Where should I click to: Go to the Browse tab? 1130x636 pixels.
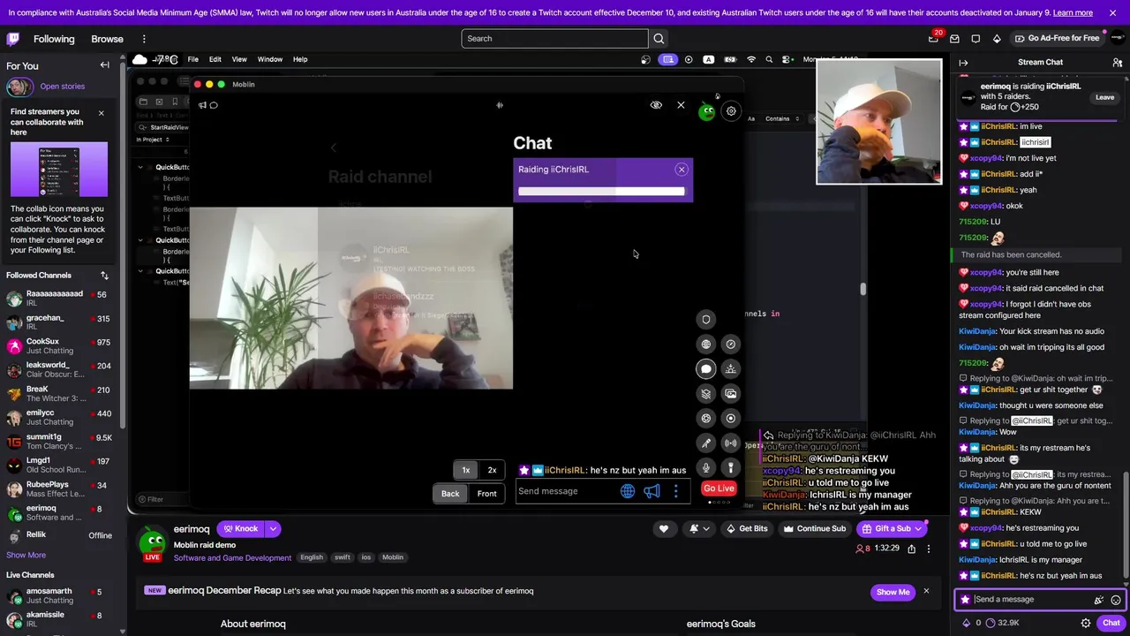tap(107, 39)
